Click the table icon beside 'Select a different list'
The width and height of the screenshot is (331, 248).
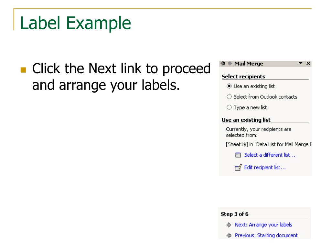pos(238,155)
